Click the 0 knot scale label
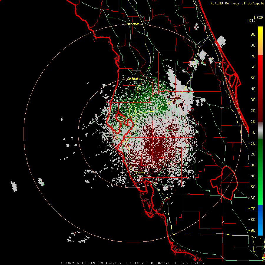Image resolution: width=265 pixels, height=265 pixels. (254, 132)
